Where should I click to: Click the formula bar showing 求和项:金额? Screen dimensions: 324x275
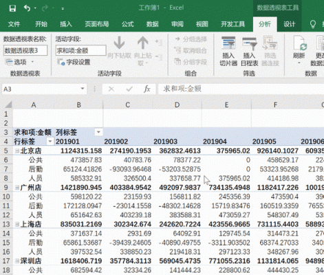[241, 89]
